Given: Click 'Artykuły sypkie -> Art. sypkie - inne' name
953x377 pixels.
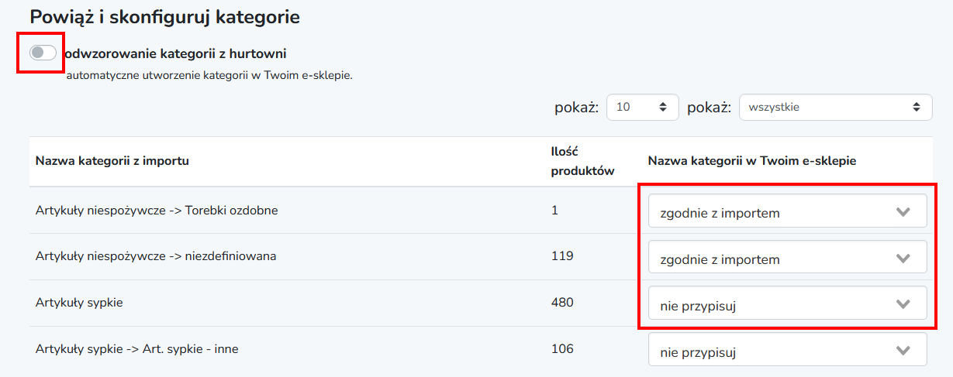Looking at the screenshot, I should pos(136,349).
